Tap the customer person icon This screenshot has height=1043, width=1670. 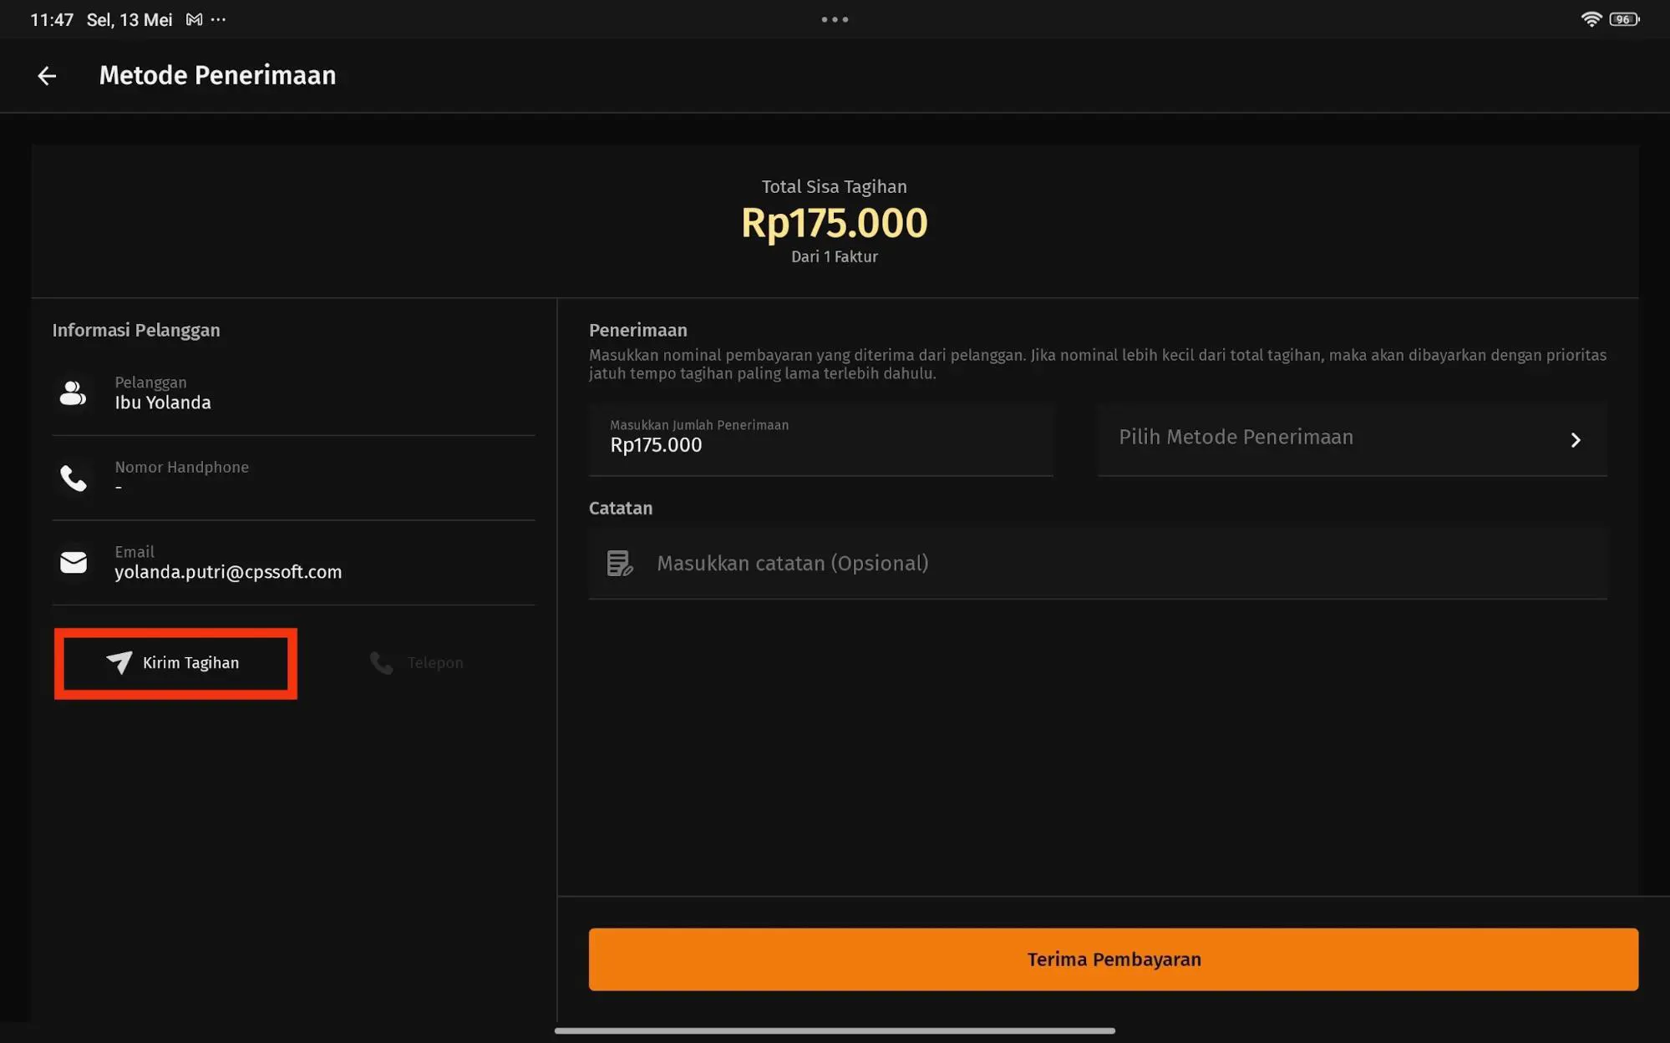point(74,392)
